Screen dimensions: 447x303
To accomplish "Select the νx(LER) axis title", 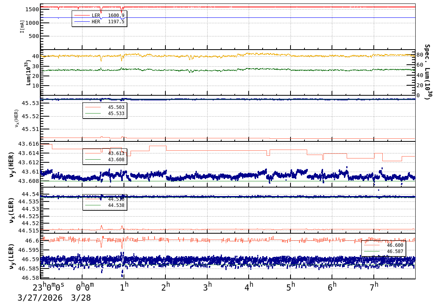I will [12, 210].
